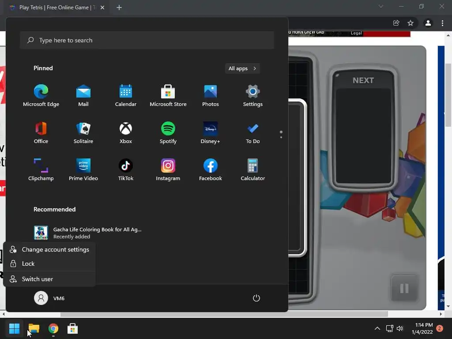
Task: Launch the Photos app
Action: point(211,96)
